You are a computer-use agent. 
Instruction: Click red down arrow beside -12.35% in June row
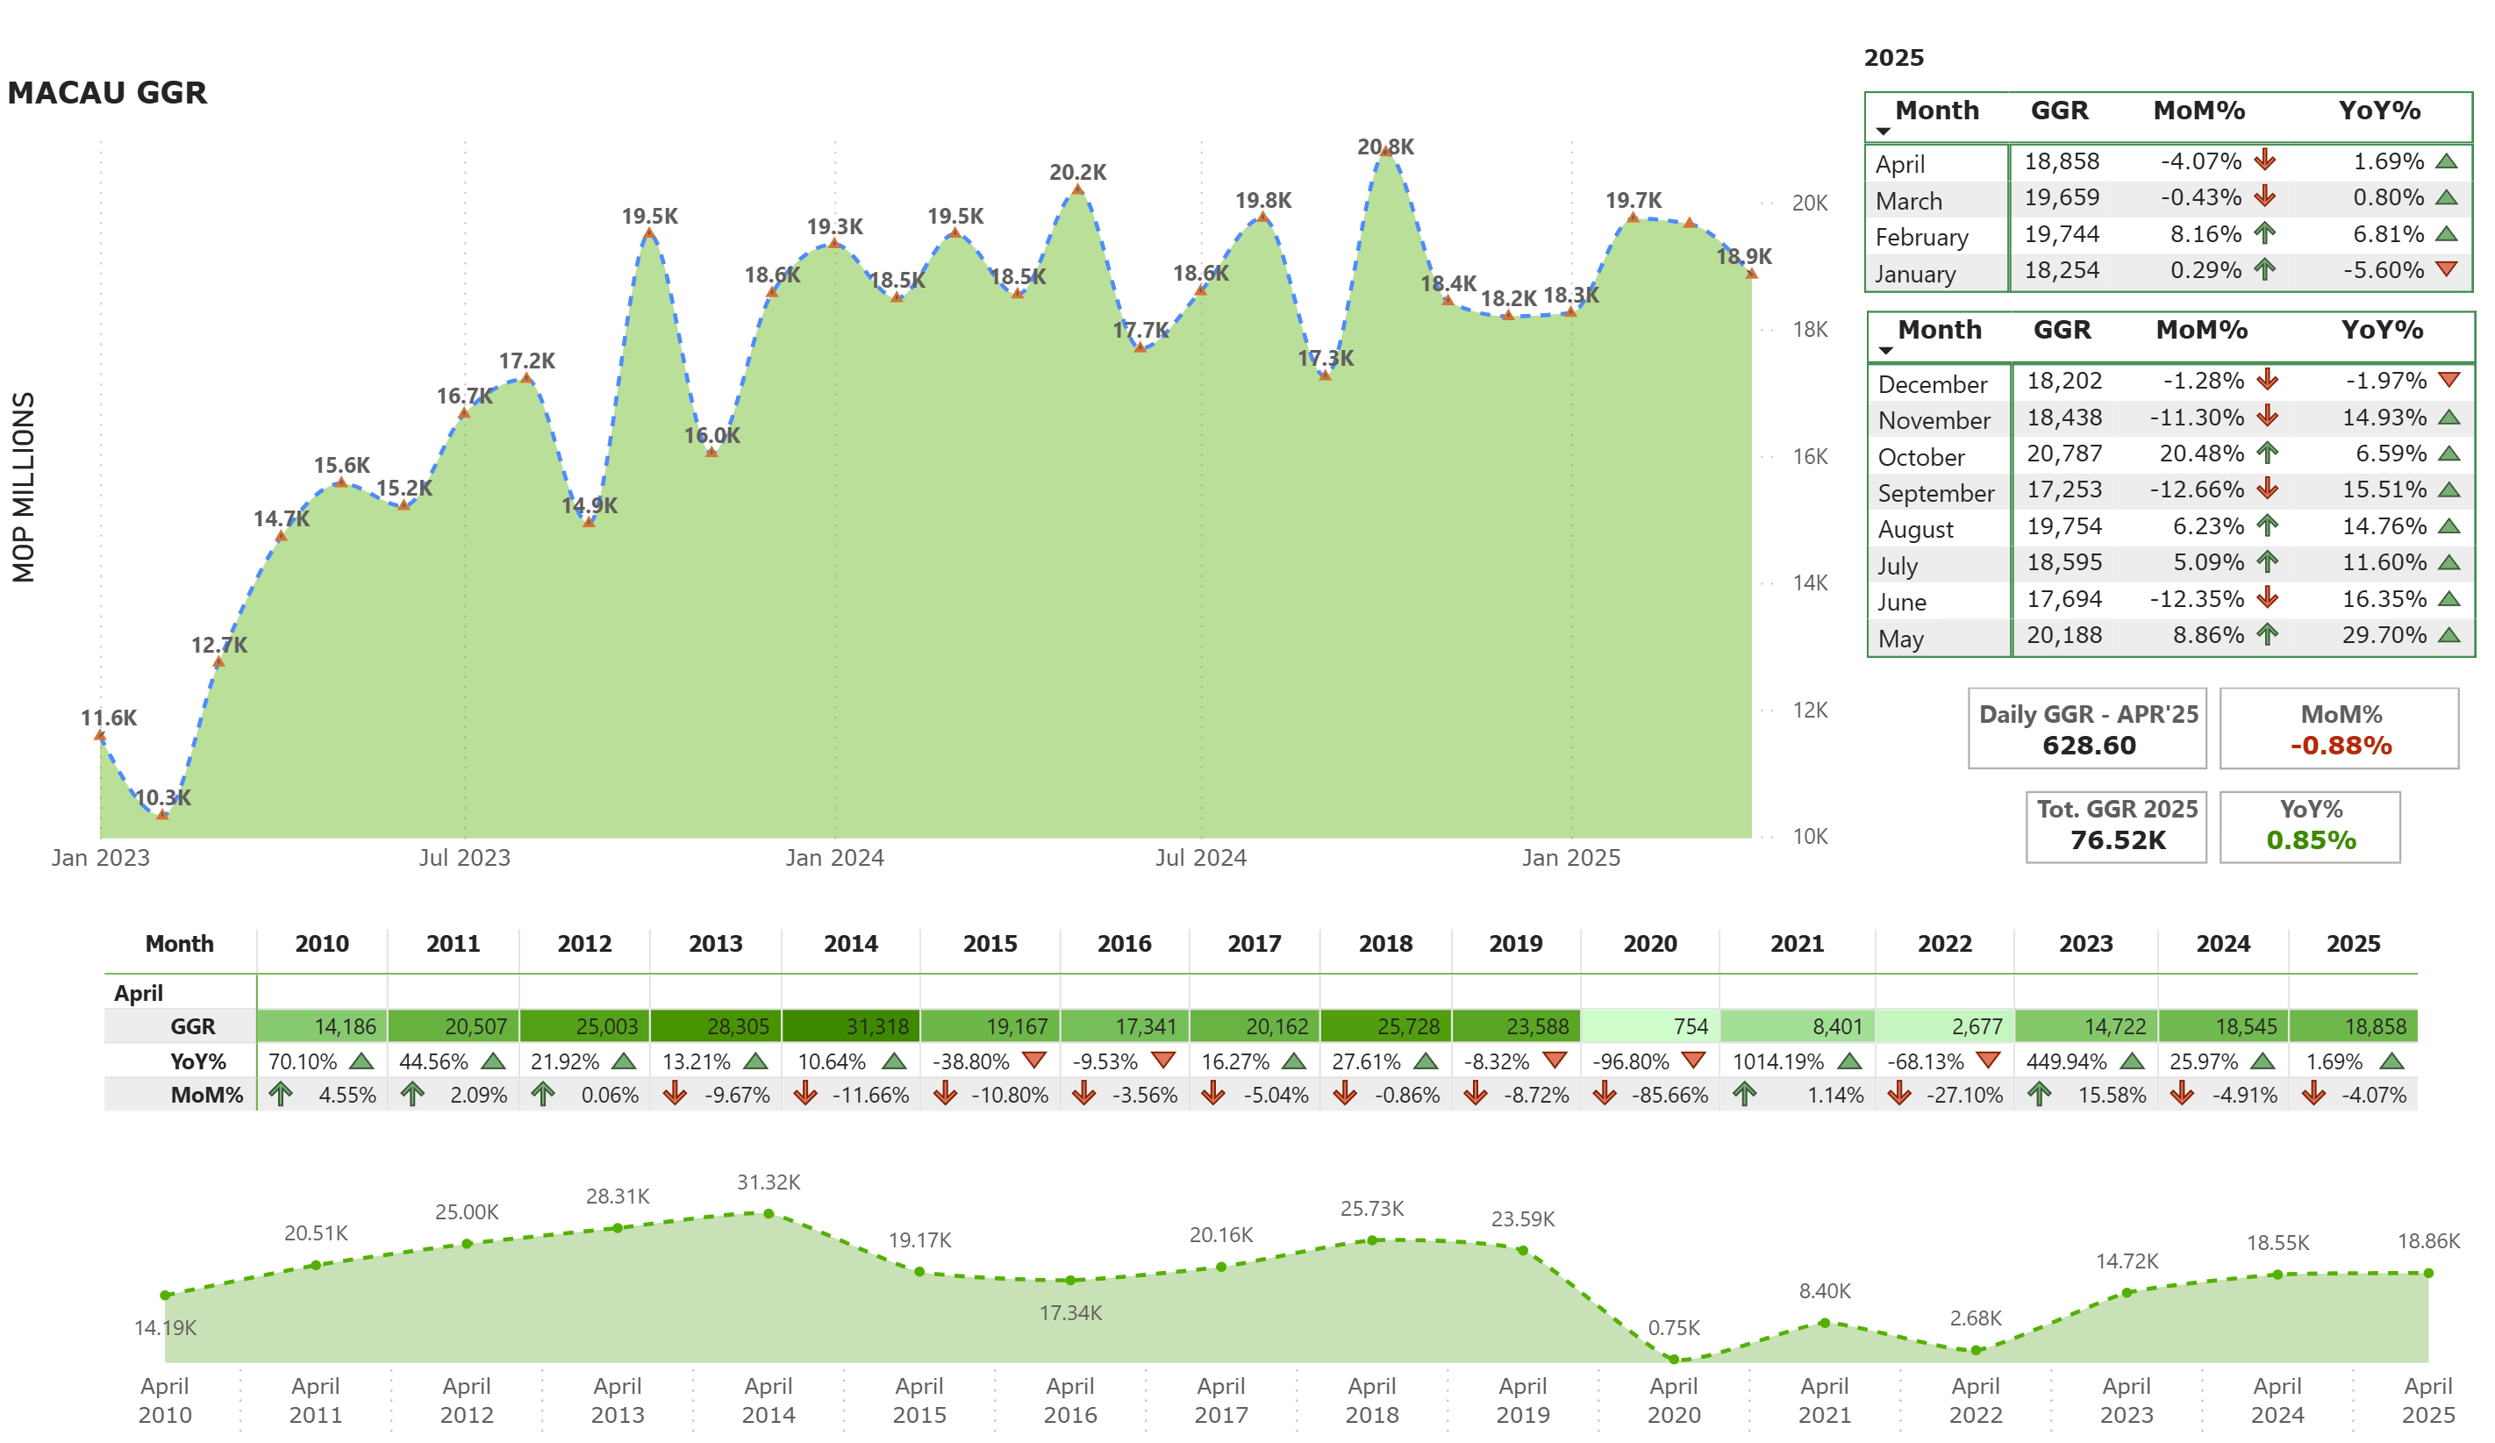coord(2267,597)
